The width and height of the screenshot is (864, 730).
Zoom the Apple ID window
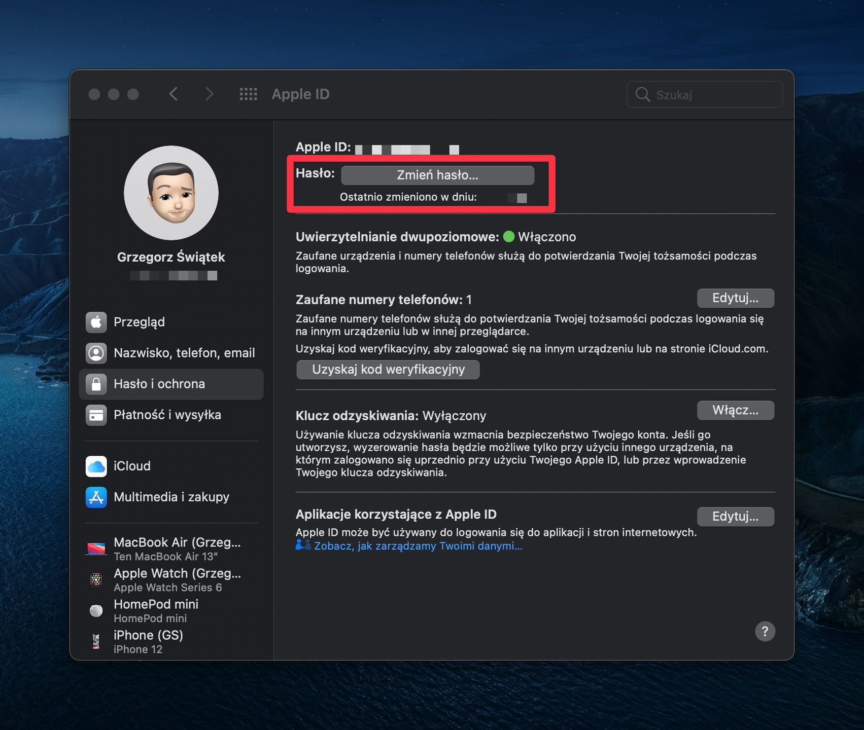(x=133, y=94)
